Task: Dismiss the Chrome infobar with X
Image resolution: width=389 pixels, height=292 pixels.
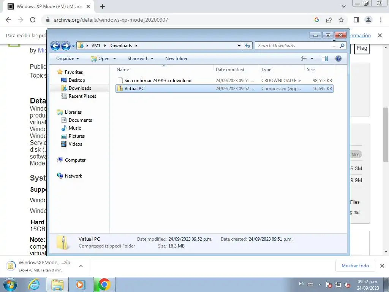Action: (x=380, y=35)
